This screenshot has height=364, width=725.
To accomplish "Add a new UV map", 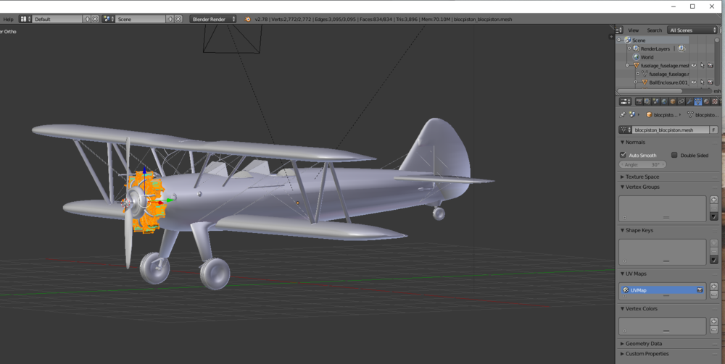I will click(x=714, y=287).
